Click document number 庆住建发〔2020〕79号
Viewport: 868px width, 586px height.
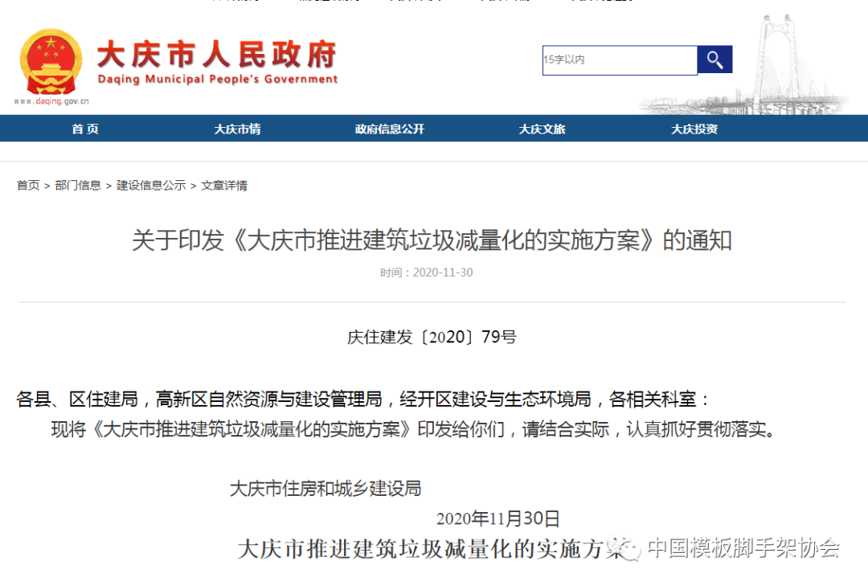pos(432,337)
